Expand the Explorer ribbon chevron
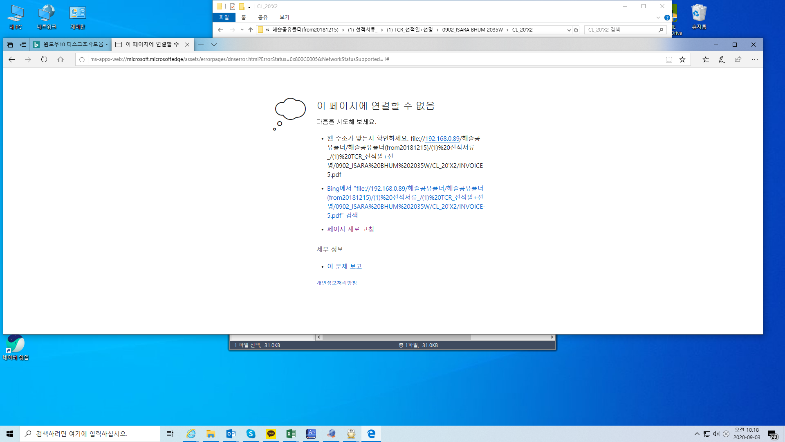The height and width of the screenshot is (442, 785). (x=658, y=18)
